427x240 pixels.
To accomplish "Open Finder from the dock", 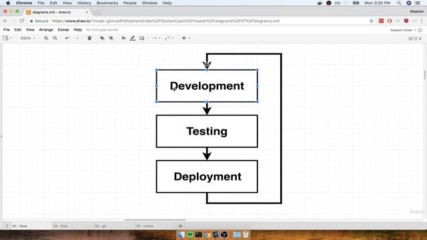I will 181,235.
